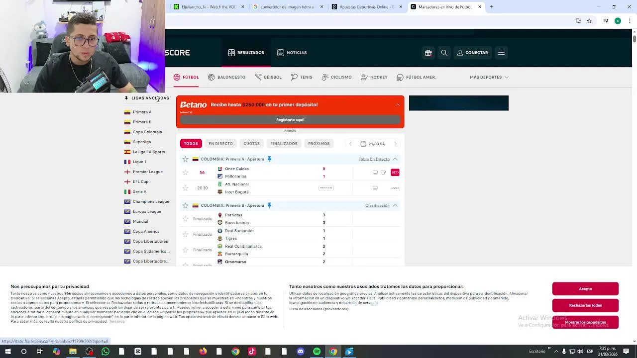Select the CUOTAS filter
637x358 pixels.
pos(251,144)
